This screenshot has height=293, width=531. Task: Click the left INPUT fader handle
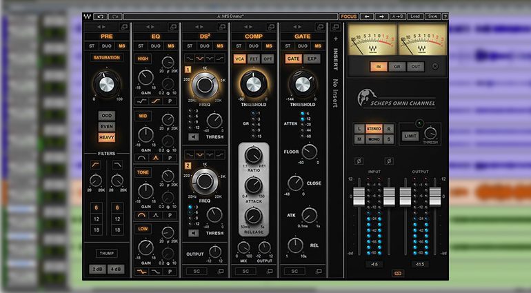[359, 196]
